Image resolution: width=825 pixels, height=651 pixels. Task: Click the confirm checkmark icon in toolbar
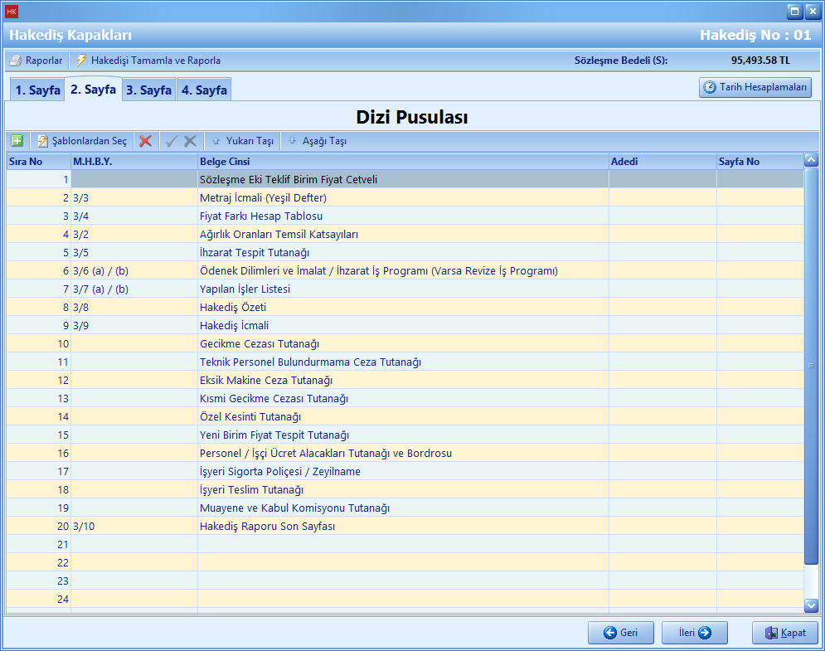point(172,141)
